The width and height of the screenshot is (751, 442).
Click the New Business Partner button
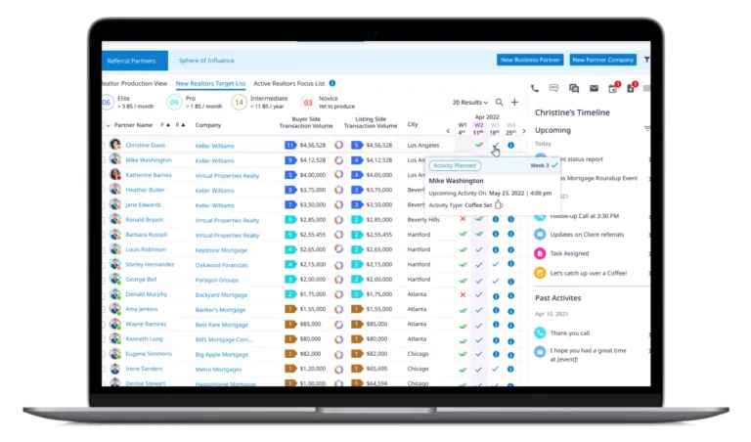530,60
